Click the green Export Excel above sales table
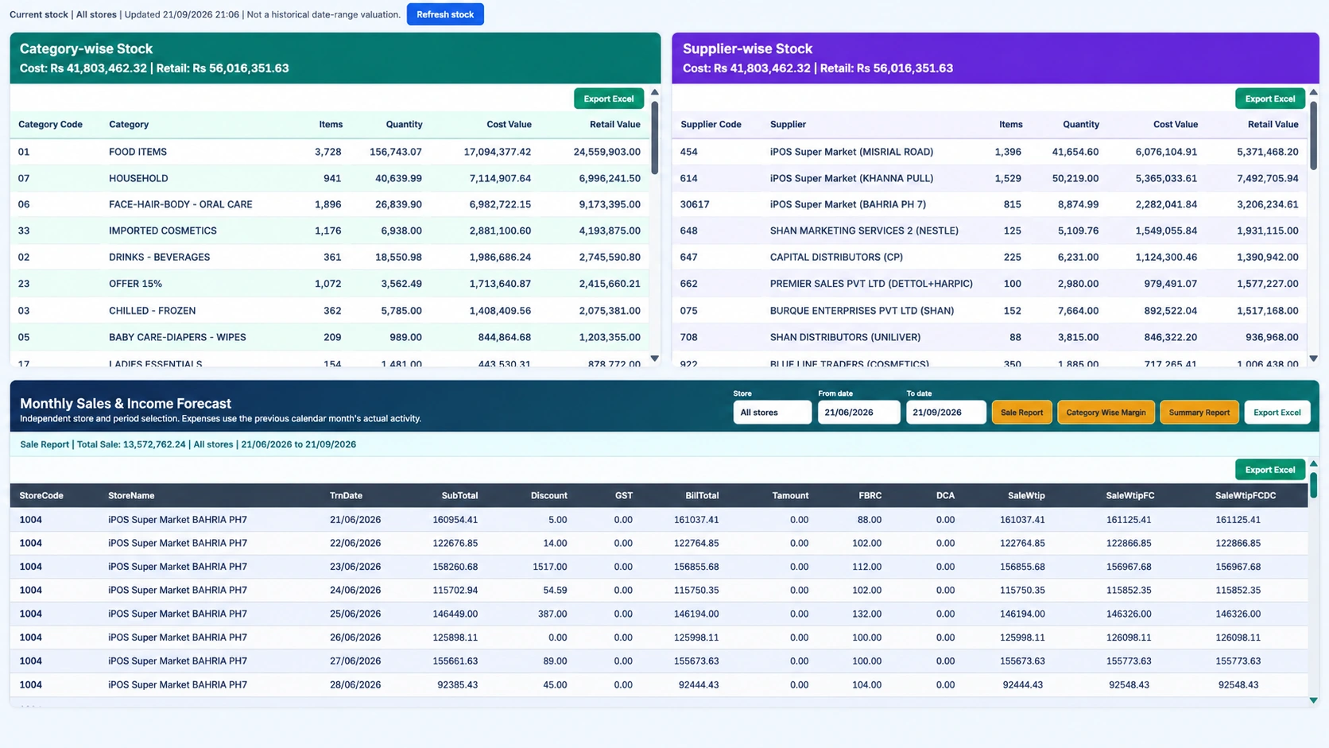The image size is (1329, 748). [x=1269, y=470]
